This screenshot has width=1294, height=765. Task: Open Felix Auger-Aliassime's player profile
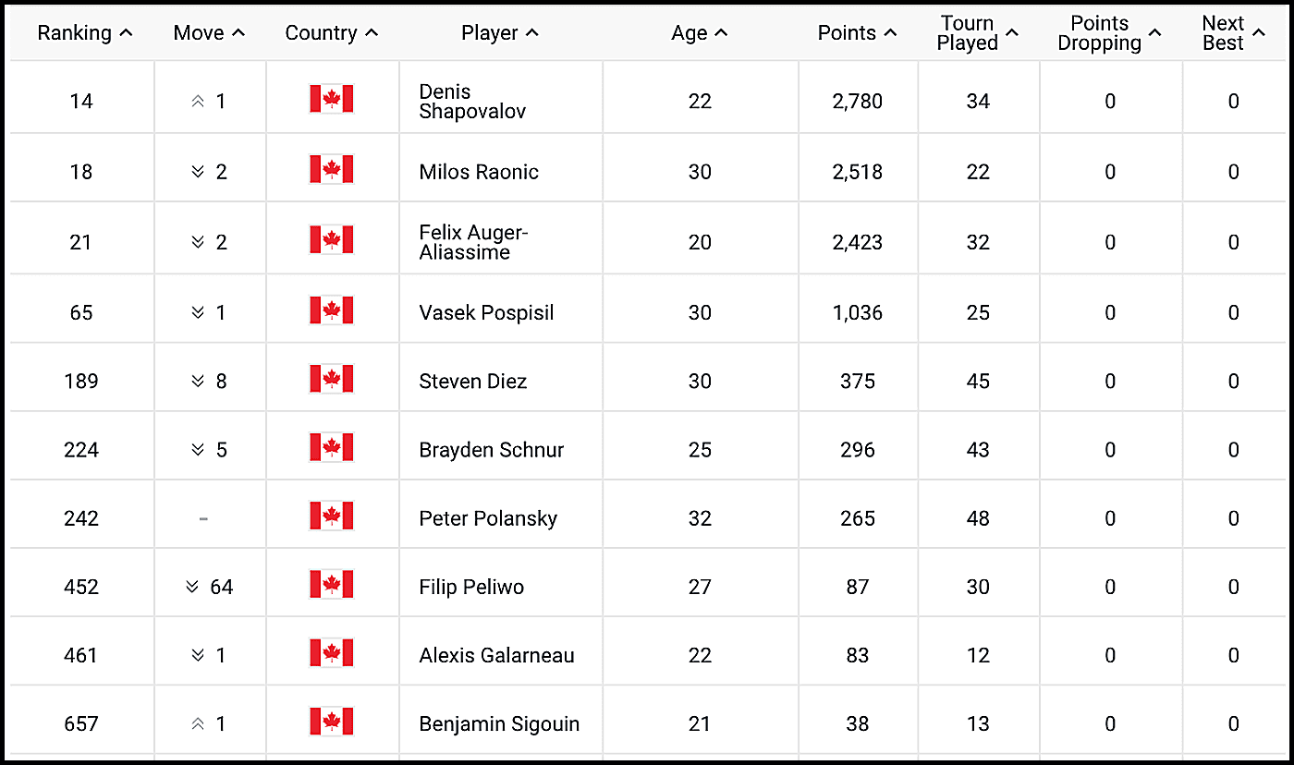[x=474, y=243]
